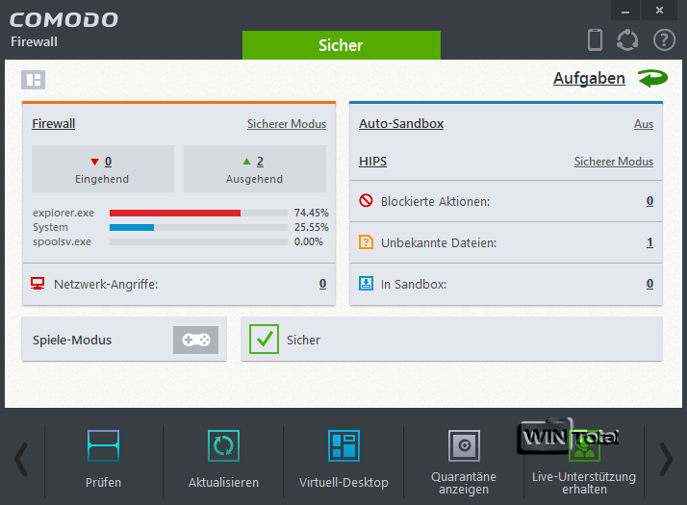Screen dimensions: 687x505
Task: Click the blue System traffic bar
Action: click(132, 227)
